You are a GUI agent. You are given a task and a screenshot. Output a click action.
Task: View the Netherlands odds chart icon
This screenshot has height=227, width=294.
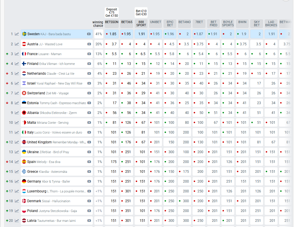(x=17, y=74)
